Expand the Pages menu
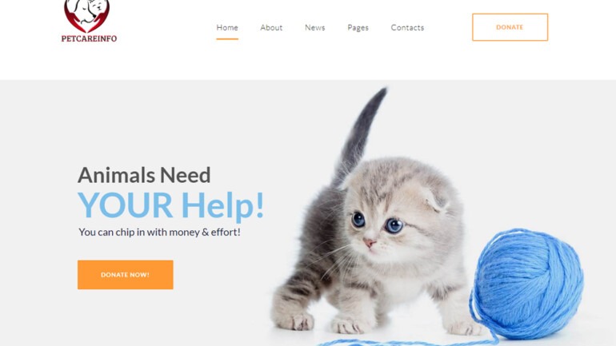 click(358, 27)
